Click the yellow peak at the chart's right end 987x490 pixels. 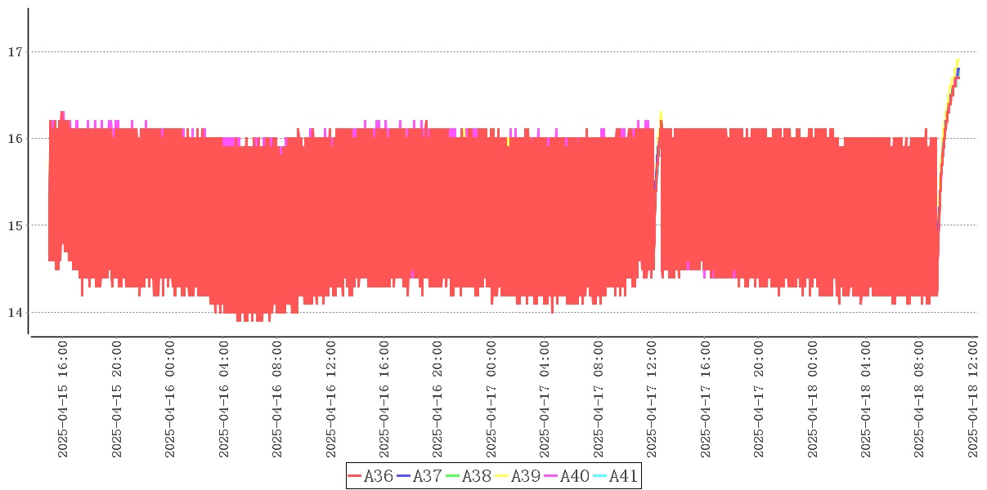957,61
